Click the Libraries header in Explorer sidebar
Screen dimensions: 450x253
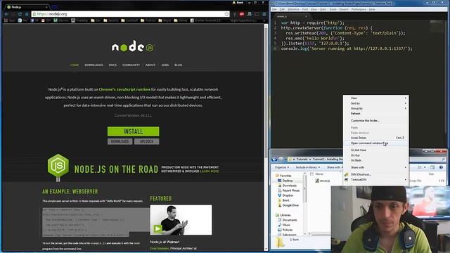point(283,215)
